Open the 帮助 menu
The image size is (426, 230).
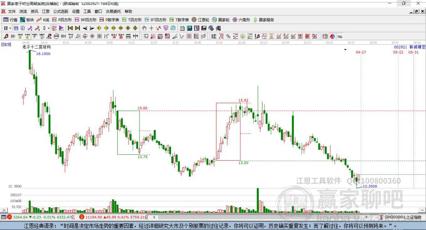(x=128, y=11)
